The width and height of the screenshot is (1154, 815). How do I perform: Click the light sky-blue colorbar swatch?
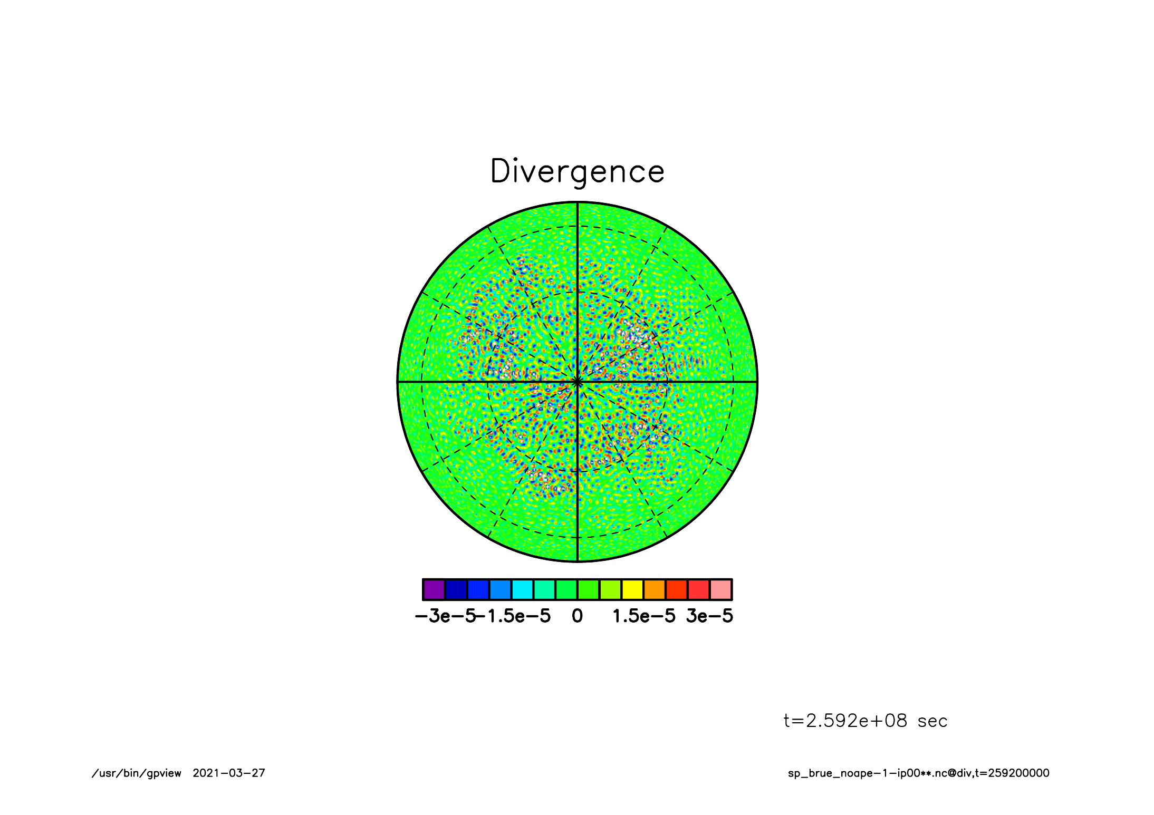click(500, 589)
